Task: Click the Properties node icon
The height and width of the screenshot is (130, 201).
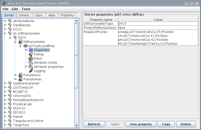Action: point(31,50)
